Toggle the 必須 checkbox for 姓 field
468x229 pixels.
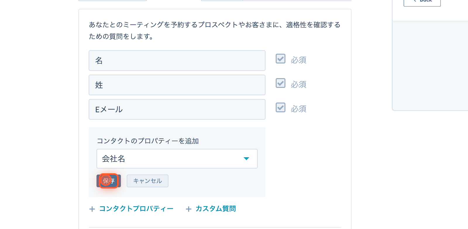pyautogui.click(x=281, y=83)
